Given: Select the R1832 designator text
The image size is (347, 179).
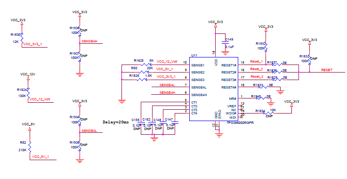Looking at the screenshot, I should [x=304, y=57].
